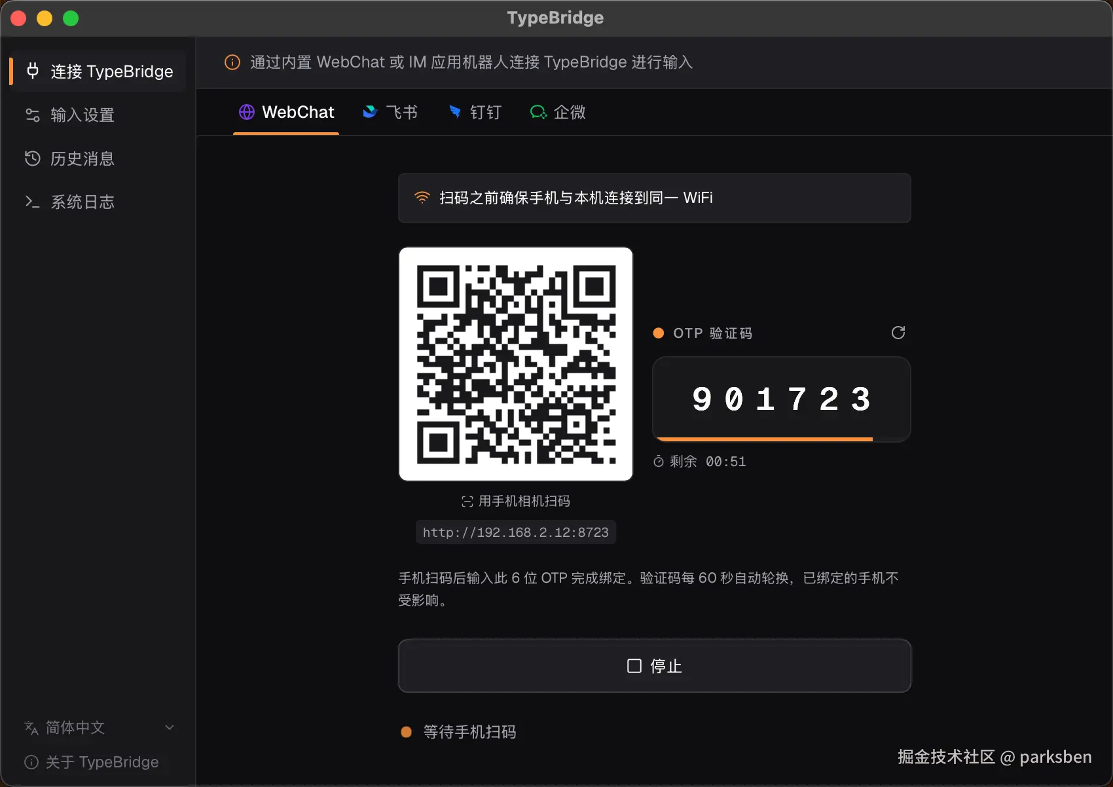Click the 飞书 logo icon
The image size is (1113, 787).
370,112
